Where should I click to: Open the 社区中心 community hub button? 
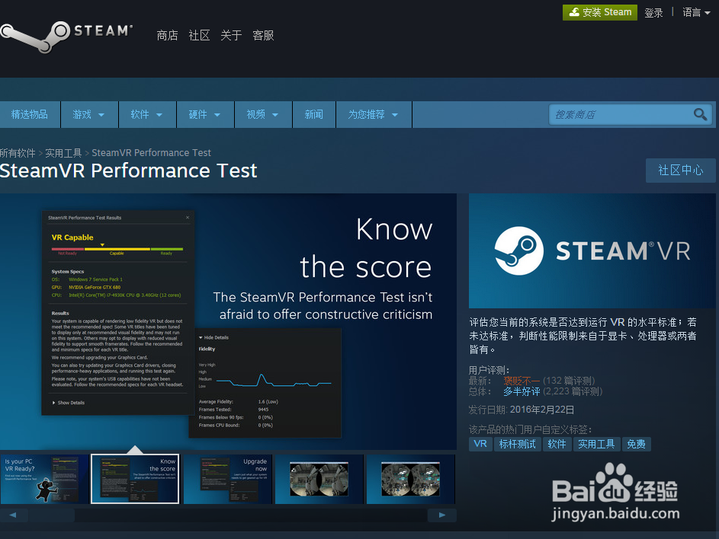pyautogui.click(x=680, y=171)
